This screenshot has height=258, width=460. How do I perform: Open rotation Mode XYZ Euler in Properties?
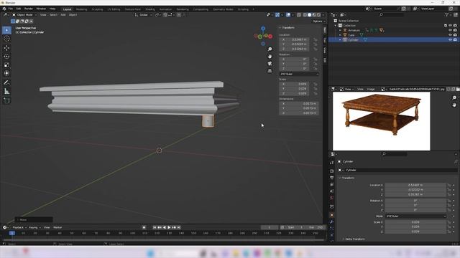click(415, 216)
